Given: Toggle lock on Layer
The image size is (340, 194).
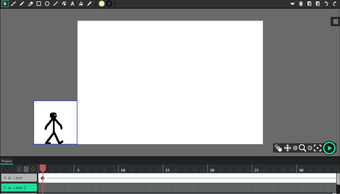Looking at the screenshot, I should tap(9, 178).
